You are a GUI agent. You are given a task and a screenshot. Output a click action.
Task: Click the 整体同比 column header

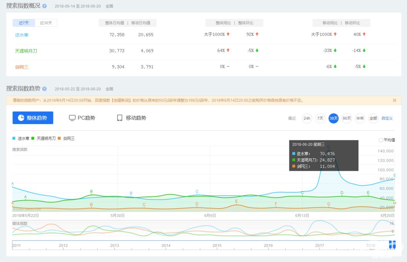(x=223, y=23)
